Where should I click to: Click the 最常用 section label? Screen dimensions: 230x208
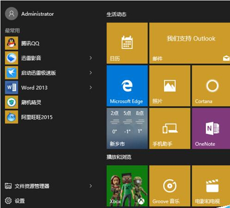click(12, 30)
